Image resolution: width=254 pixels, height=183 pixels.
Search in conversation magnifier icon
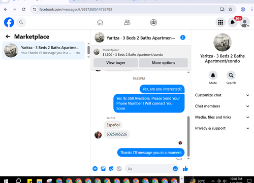pyautogui.click(x=231, y=75)
